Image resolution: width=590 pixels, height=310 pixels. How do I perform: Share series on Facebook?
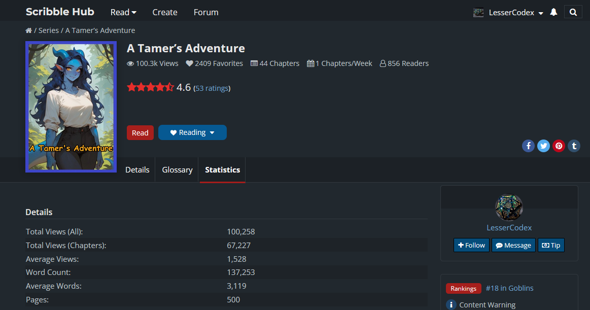[x=528, y=146]
